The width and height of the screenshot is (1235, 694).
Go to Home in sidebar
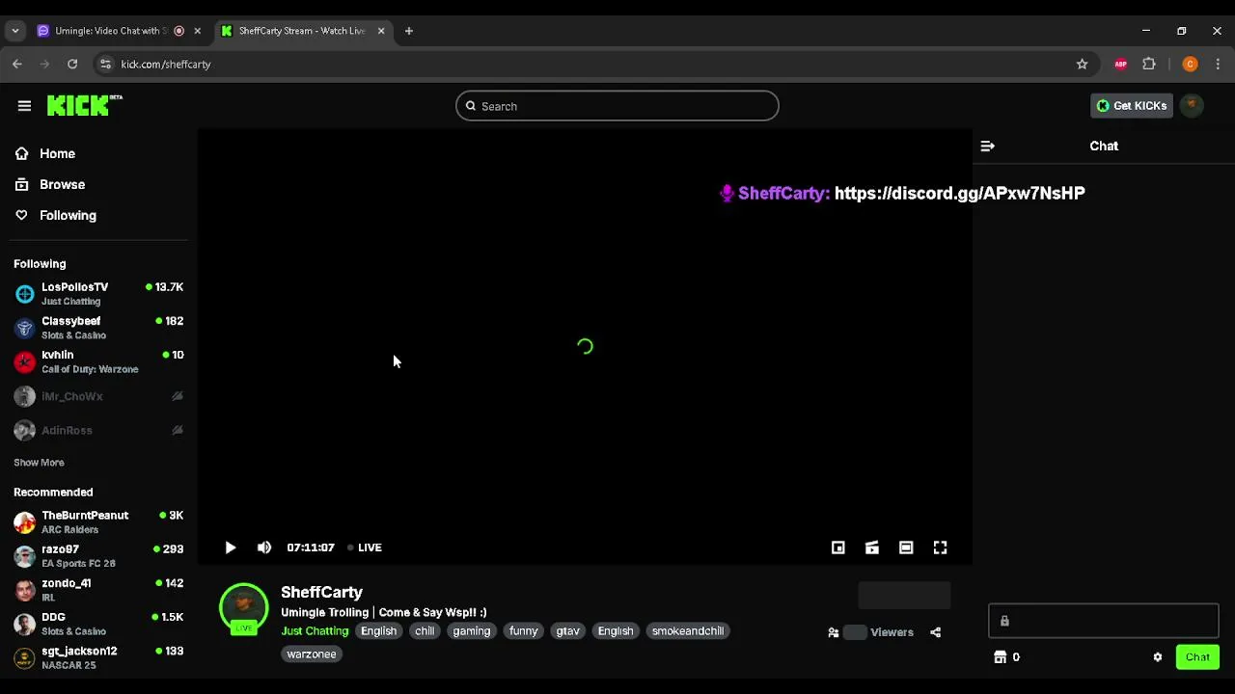tap(57, 153)
